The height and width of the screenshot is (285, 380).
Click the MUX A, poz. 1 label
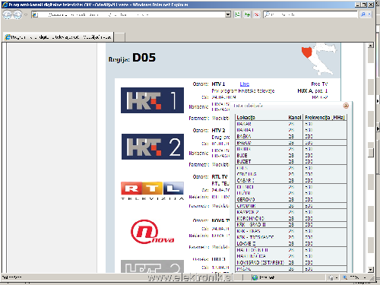(312, 90)
